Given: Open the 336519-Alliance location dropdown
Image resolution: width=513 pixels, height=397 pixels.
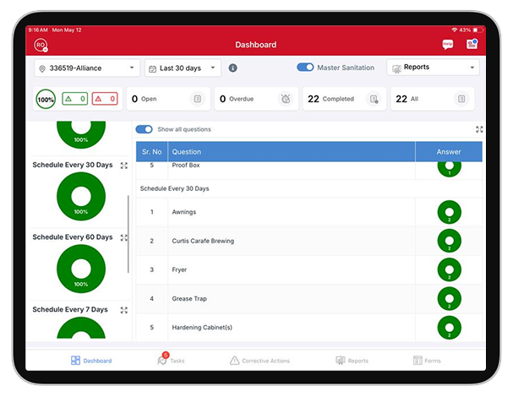Looking at the screenshot, I should (x=87, y=68).
